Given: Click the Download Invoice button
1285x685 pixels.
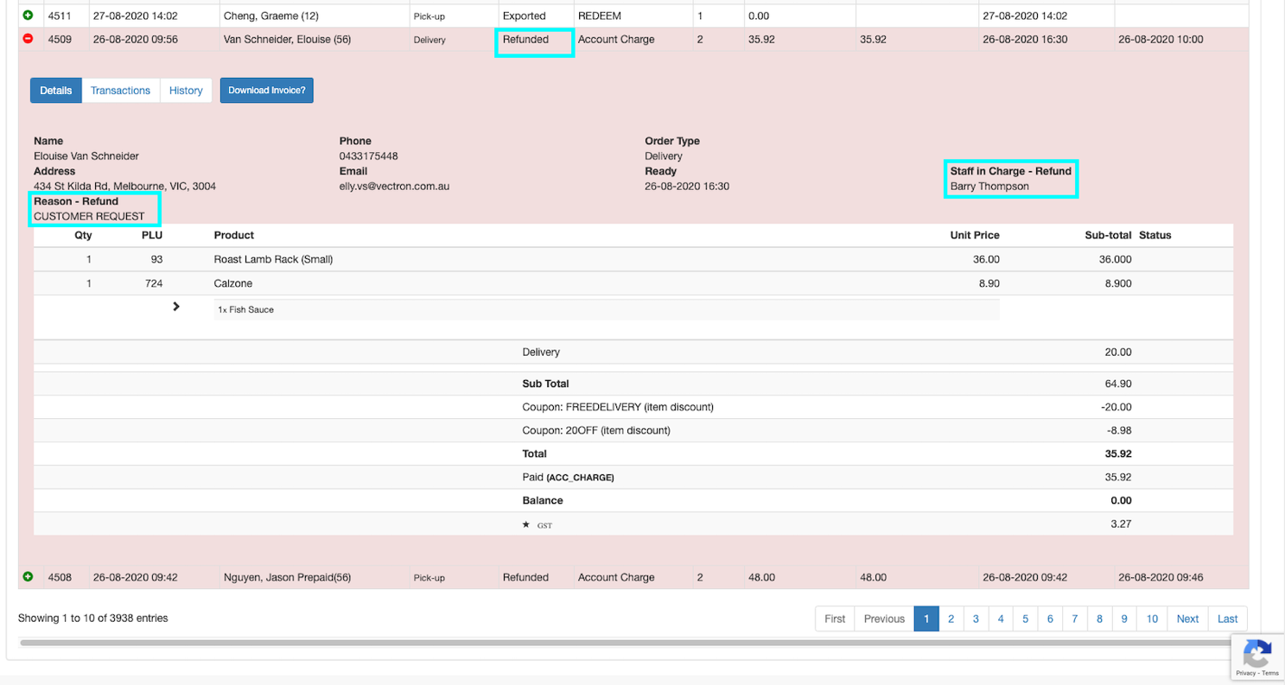Looking at the screenshot, I should (x=266, y=91).
